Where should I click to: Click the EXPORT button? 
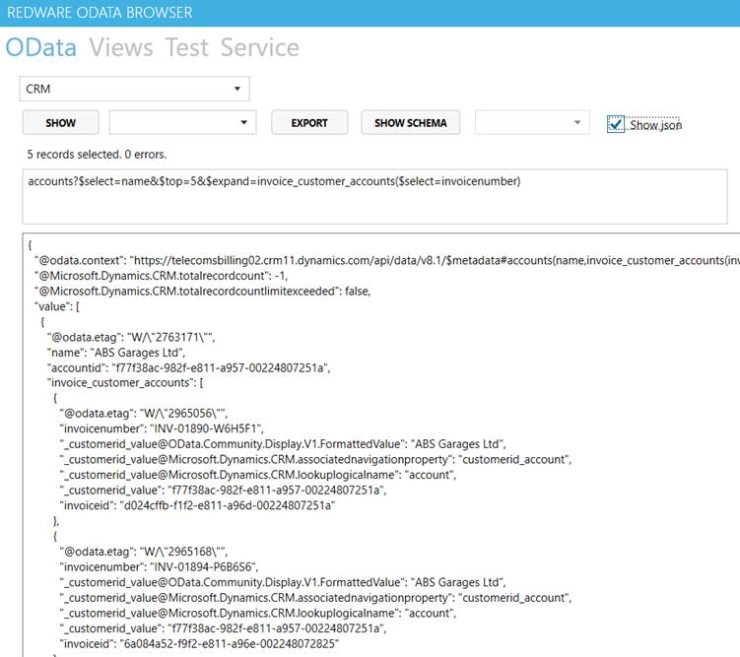tap(309, 122)
